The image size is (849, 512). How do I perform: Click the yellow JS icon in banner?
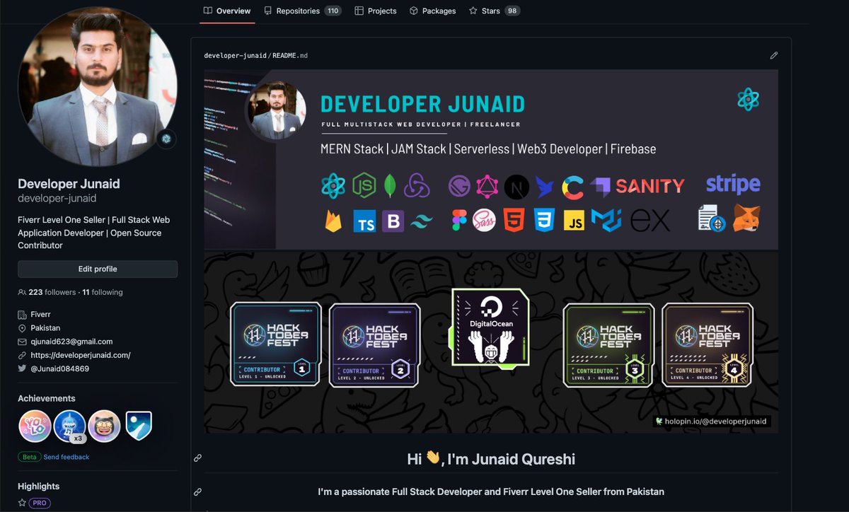pyautogui.click(x=574, y=221)
